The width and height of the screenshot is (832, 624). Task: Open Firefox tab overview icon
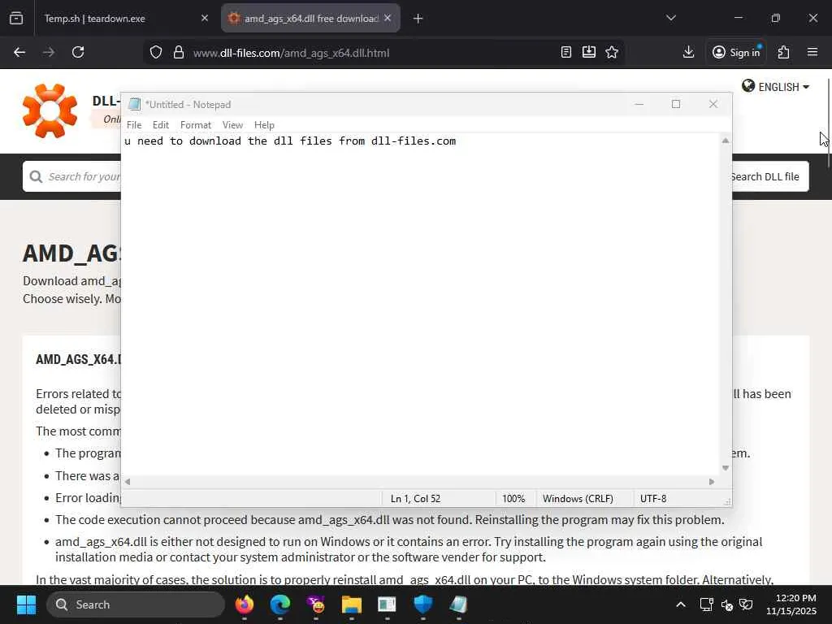point(16,19)
